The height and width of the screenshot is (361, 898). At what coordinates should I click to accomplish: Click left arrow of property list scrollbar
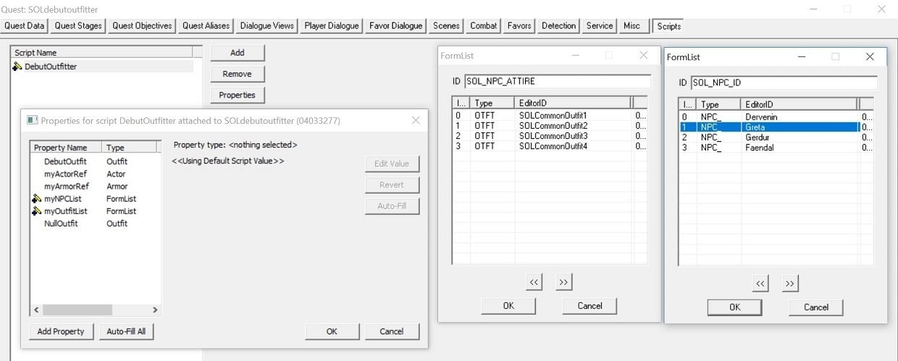click(x=36, y=310)
